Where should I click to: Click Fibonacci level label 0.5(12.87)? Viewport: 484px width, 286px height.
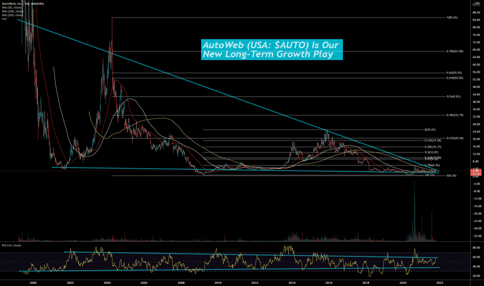coord(431,152)
